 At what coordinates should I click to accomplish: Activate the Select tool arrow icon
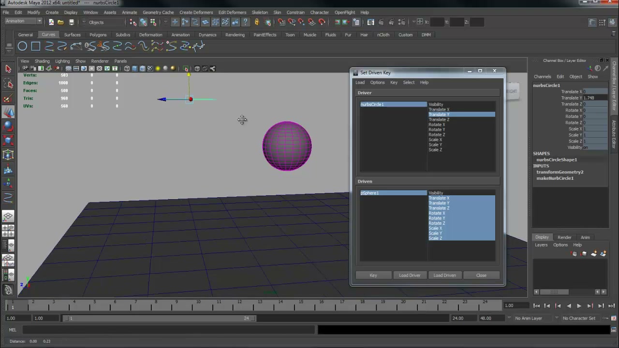point(8,69)
